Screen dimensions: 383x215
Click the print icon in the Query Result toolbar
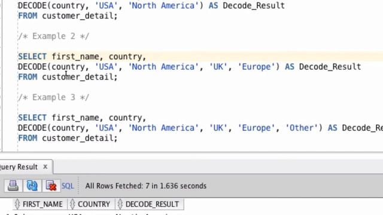[x=13, y=186]
